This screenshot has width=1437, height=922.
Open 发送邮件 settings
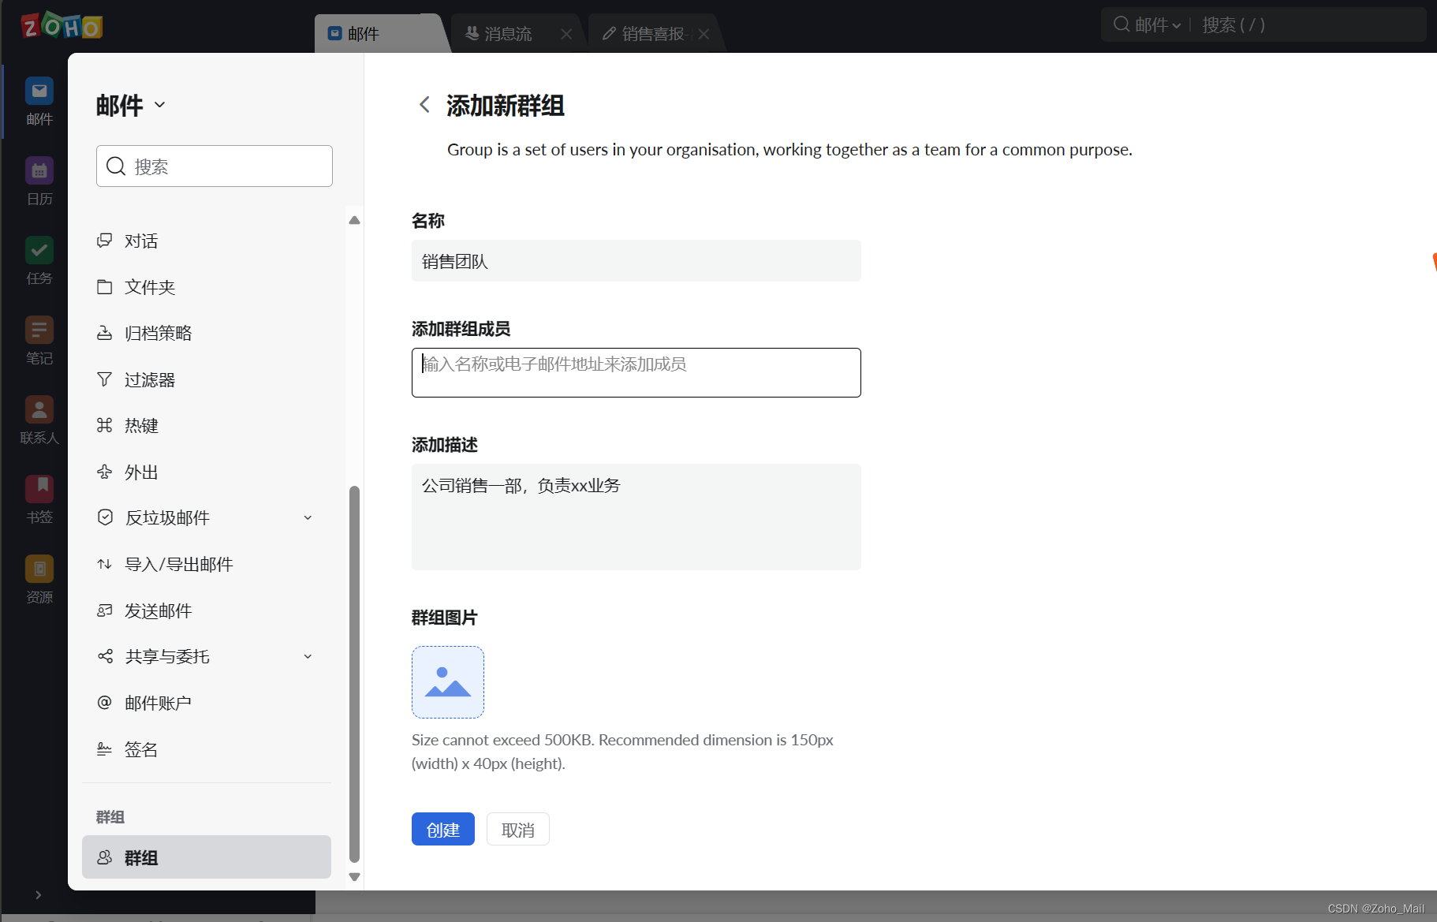coord(207,610)
